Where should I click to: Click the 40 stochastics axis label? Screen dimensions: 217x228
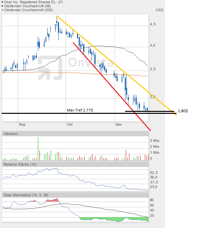click(x=152, y=210)
